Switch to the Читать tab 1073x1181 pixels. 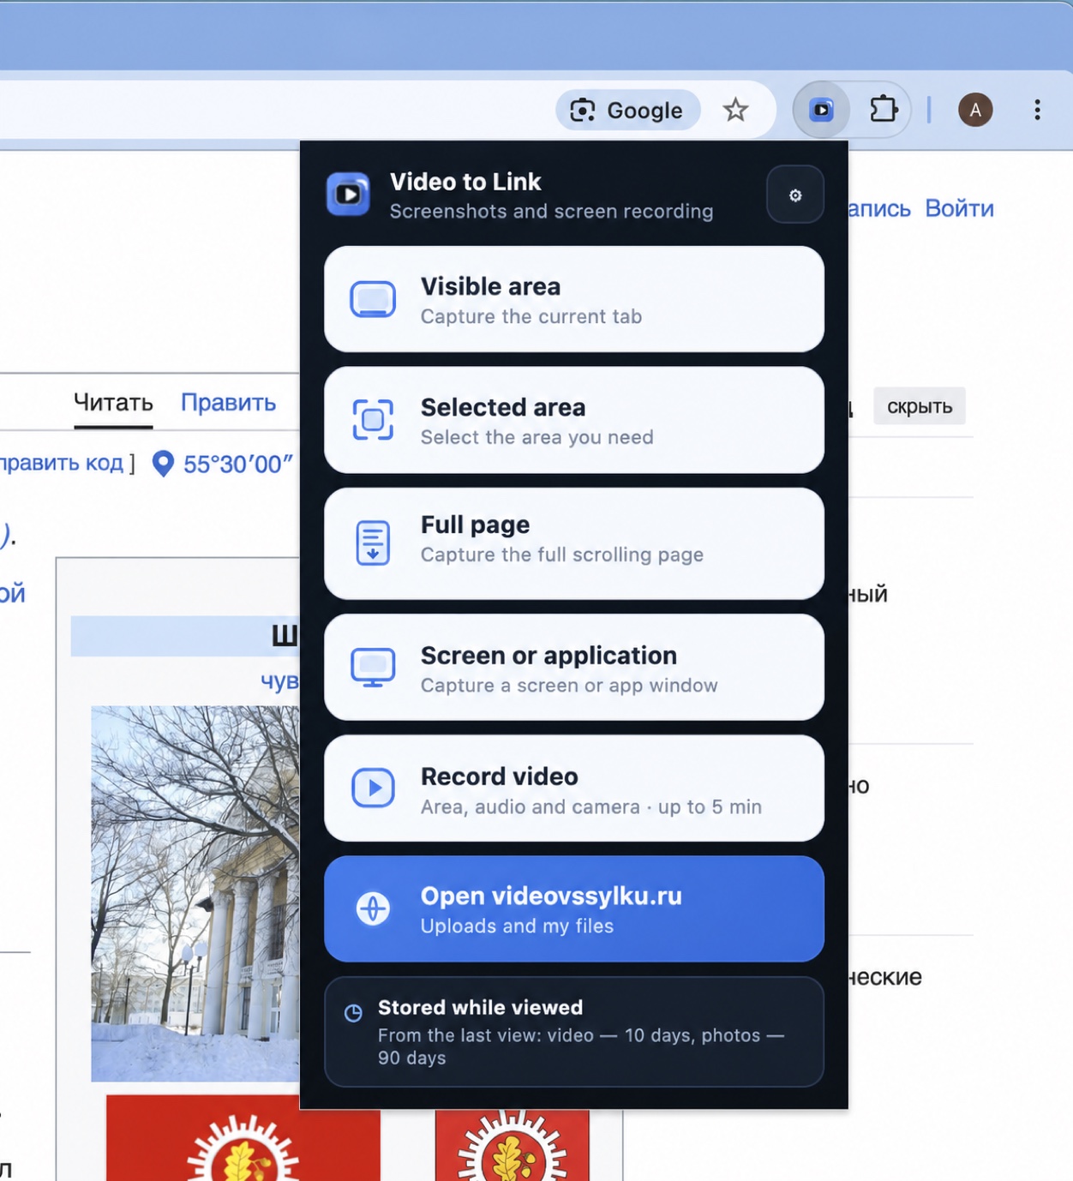click(x=113, y=402)
